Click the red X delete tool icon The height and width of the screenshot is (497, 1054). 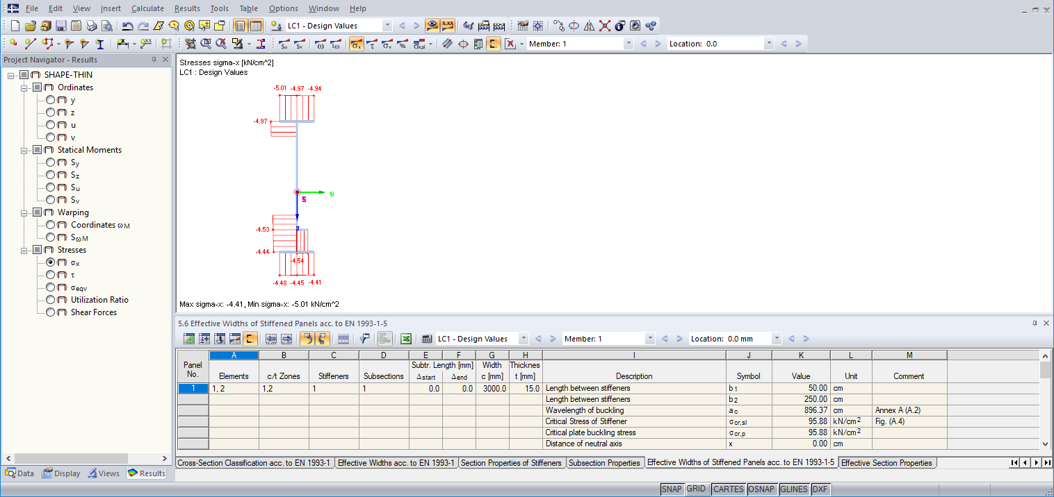click(x=604, y=26)
